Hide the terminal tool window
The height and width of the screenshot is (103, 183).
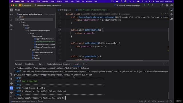(167, 64)
